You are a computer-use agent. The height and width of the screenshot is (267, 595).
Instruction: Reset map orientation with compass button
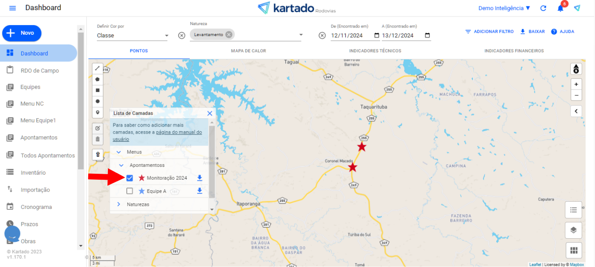coord(576,69)
